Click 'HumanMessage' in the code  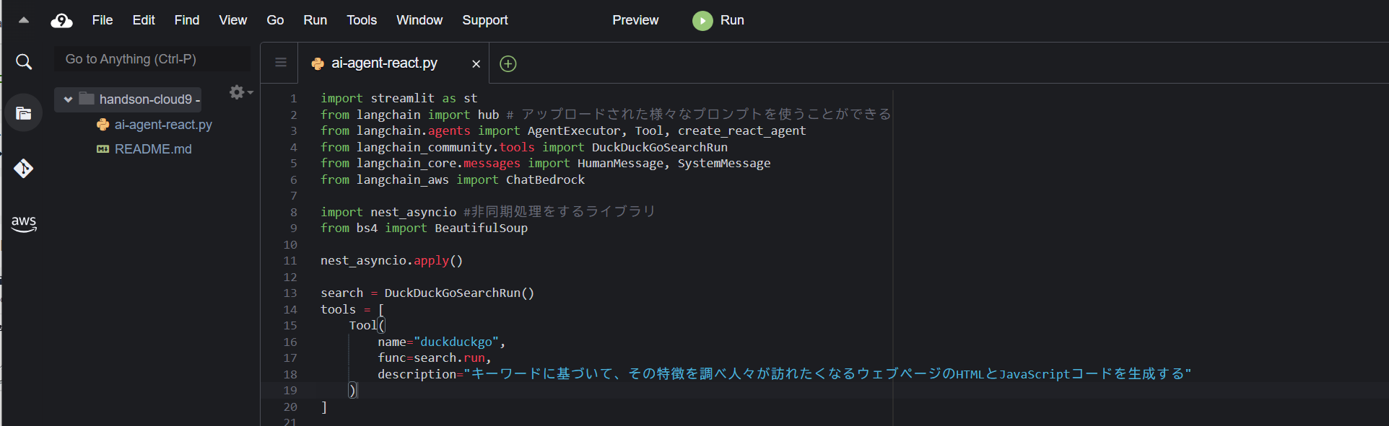coord(620,163)
